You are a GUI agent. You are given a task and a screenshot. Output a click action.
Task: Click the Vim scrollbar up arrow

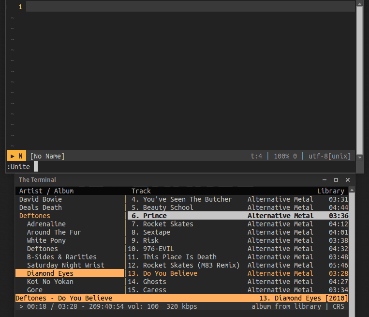click(360, 3)
